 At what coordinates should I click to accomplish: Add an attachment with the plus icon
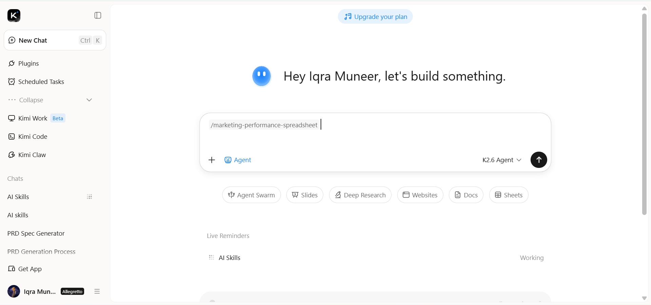click(x=212, y=160)
